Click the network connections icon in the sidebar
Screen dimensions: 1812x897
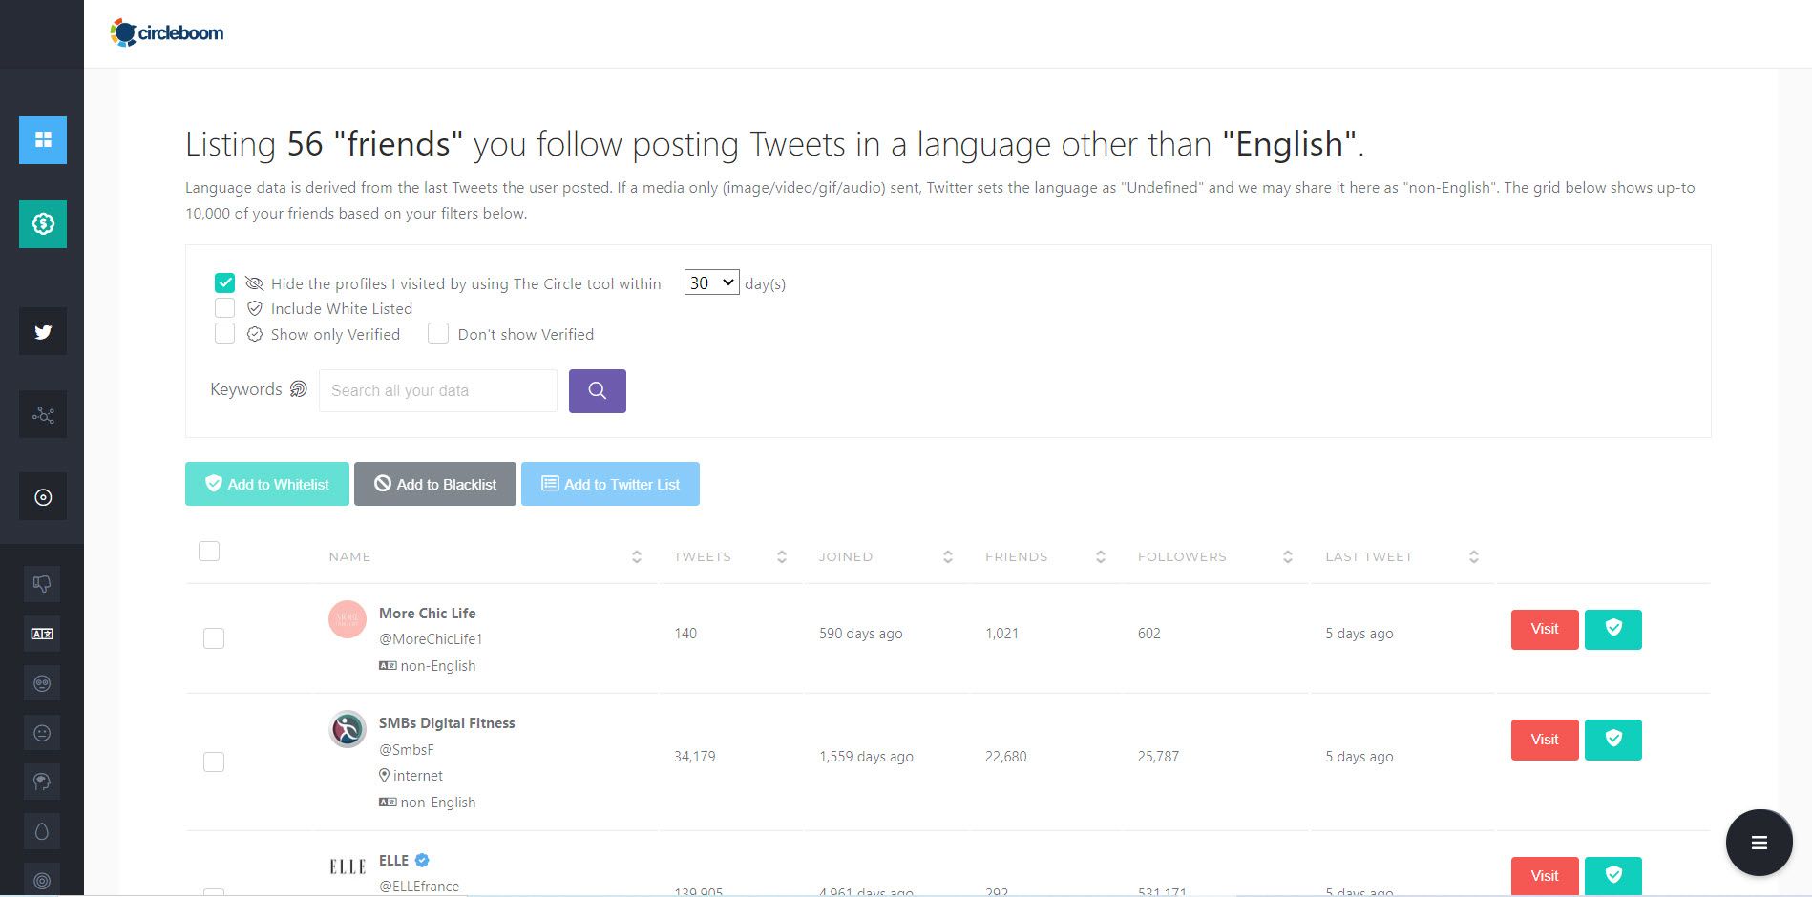[42, 414]
